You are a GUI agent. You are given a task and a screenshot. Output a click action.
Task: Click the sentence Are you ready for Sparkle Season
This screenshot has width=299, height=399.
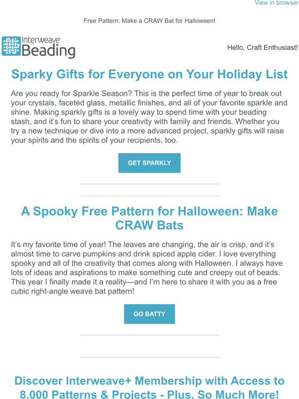(x=72, y=93)
